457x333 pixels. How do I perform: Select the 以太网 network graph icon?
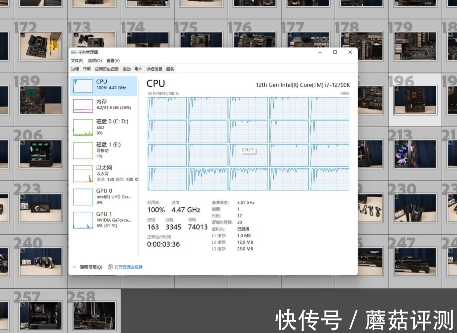tap(83, 174)
